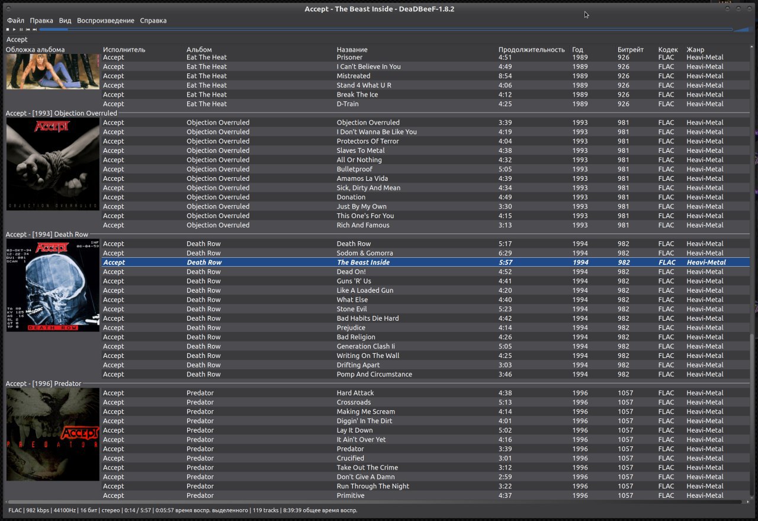Pause playback with the Pause button

pyautogui.click(x=21, y=29)
